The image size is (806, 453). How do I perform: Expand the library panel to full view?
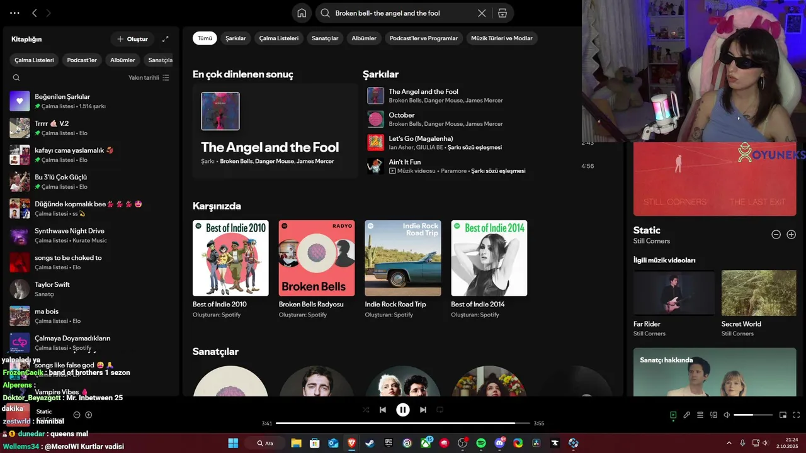coord(166,39)
